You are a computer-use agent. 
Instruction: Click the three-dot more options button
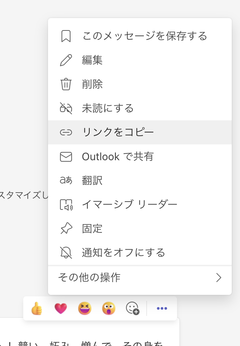point(162,308)
